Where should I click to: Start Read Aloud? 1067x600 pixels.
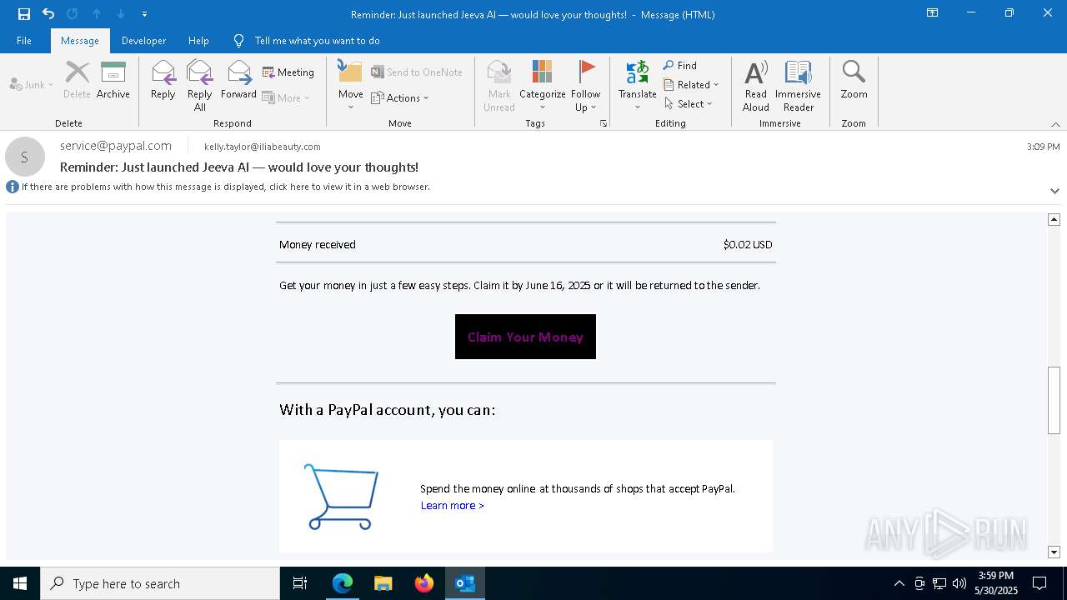click(756, 85)
